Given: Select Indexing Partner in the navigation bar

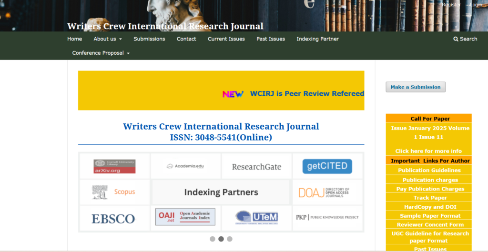Looking at the screenshot, I should click(x=318, y=39).
